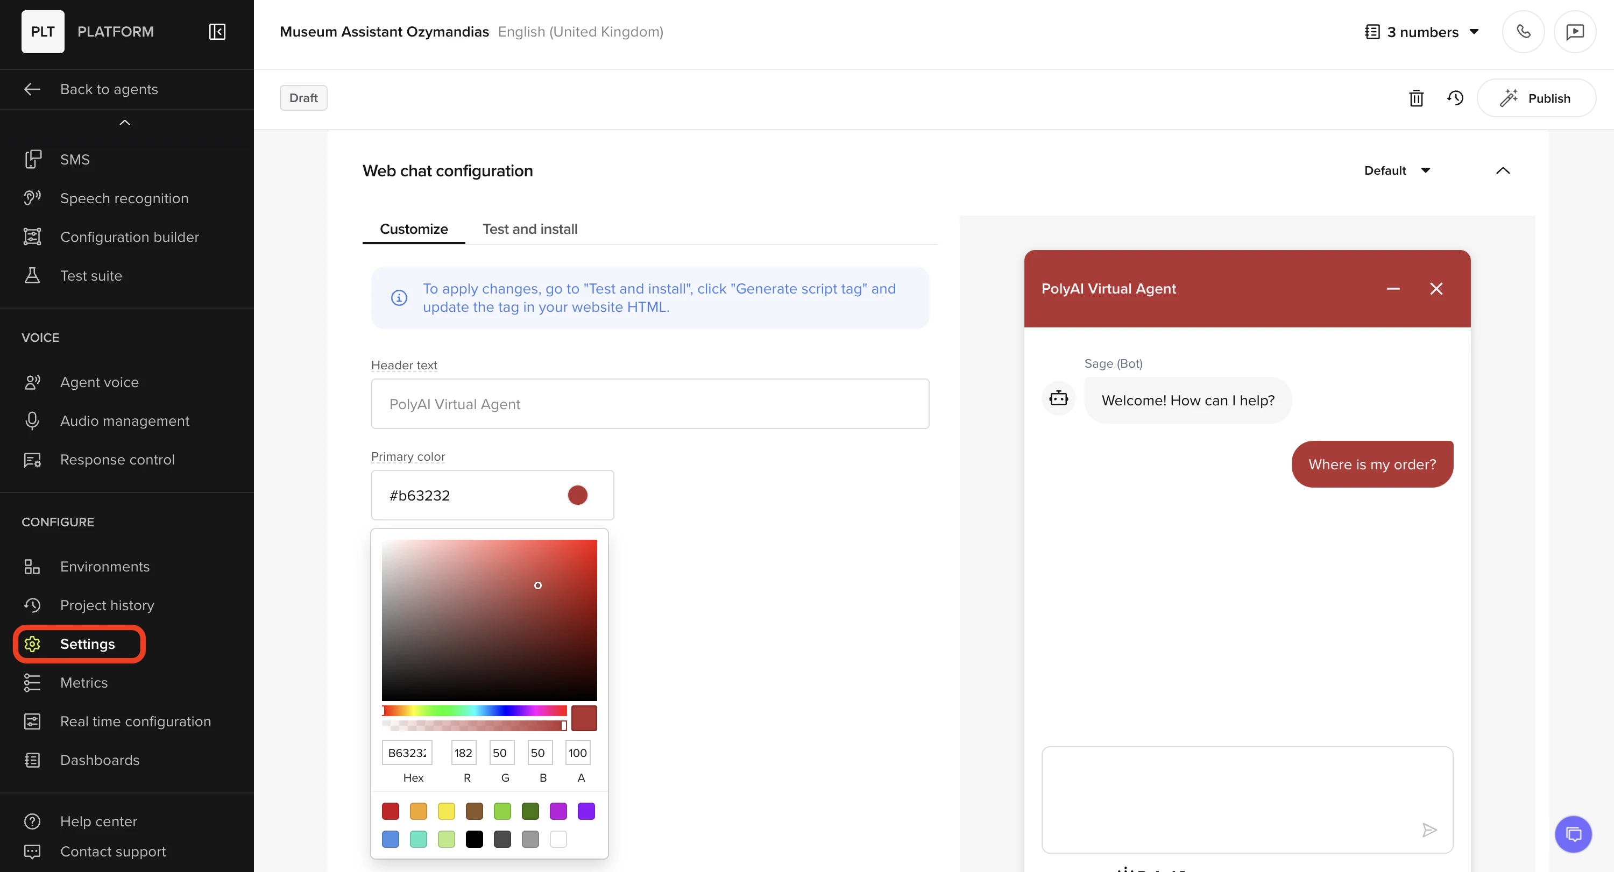Collapse the Web chat configuration section
The height and width of the screenshot is (872, 1614).
(x=1503, y=170)
